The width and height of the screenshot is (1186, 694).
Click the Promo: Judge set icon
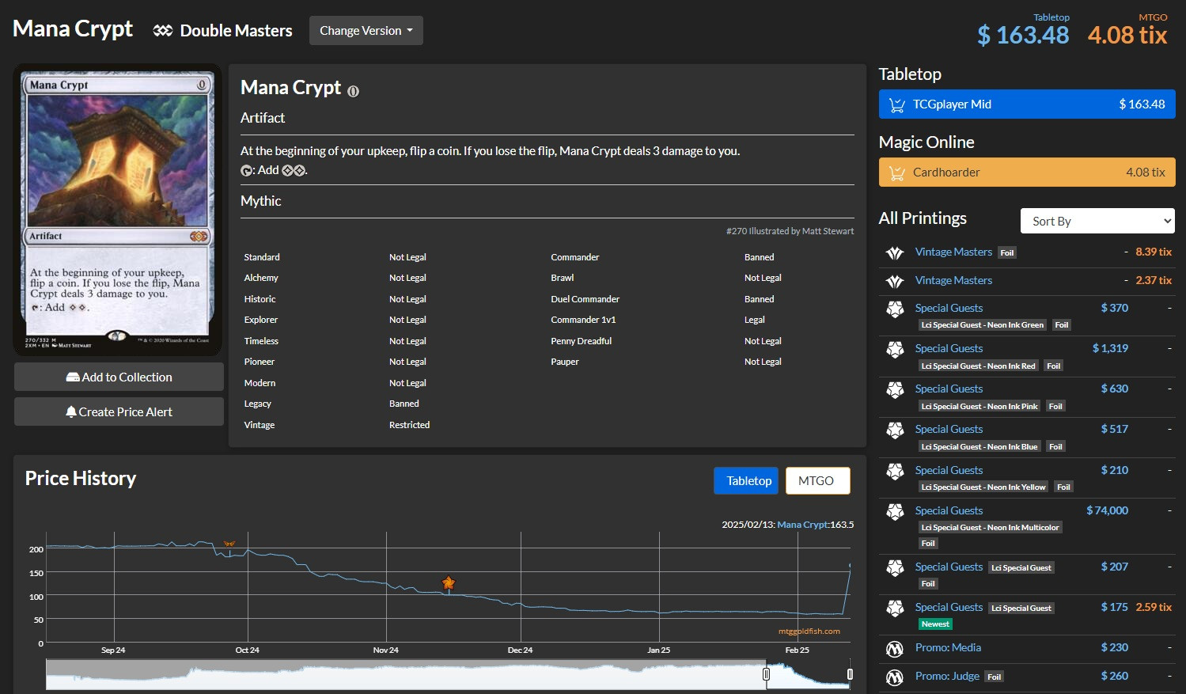tap(895, 677)
